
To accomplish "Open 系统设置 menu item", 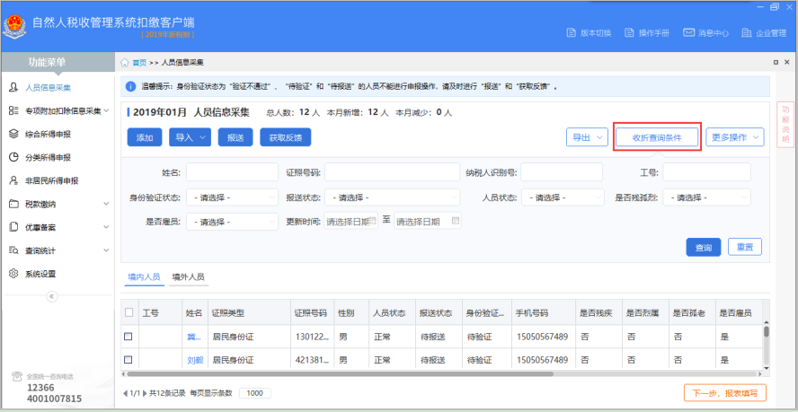I will tap(40, 274).
